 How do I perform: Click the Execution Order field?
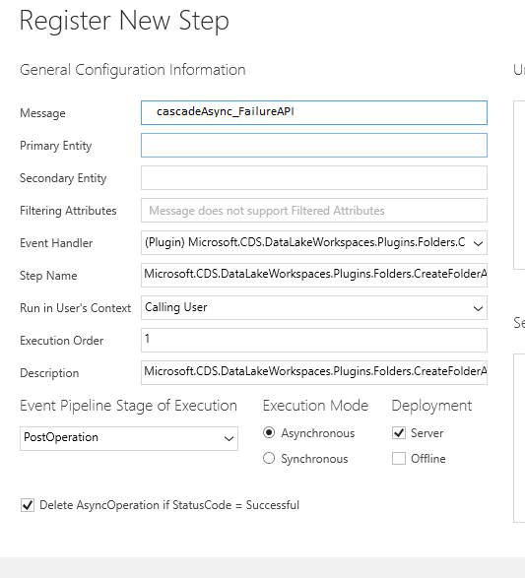pos(314,340)
